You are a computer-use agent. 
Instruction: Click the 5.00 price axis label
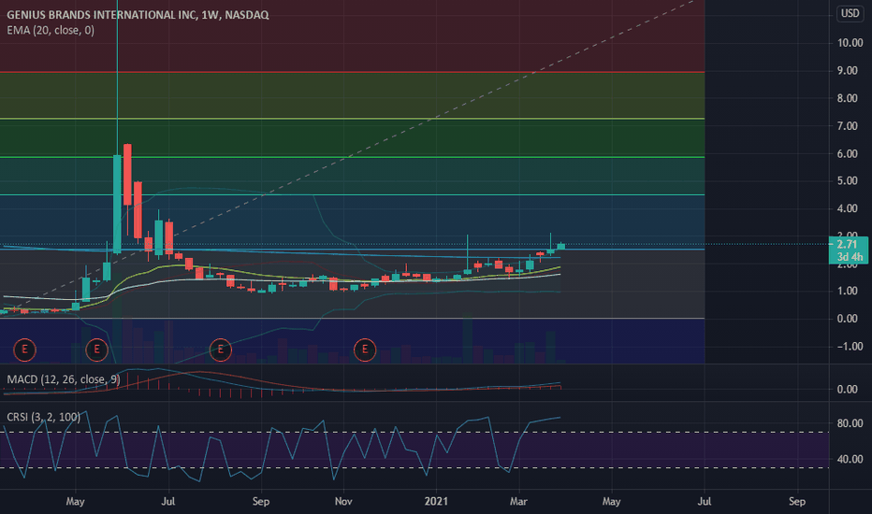848,181
